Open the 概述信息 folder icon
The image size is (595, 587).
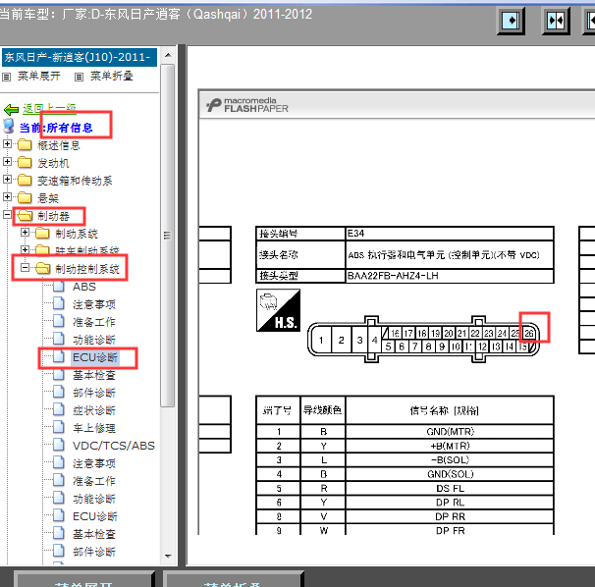25,145
